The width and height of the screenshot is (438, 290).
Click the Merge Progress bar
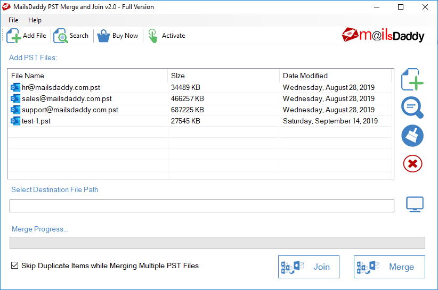pyautogui.click(x=217, y=243)
